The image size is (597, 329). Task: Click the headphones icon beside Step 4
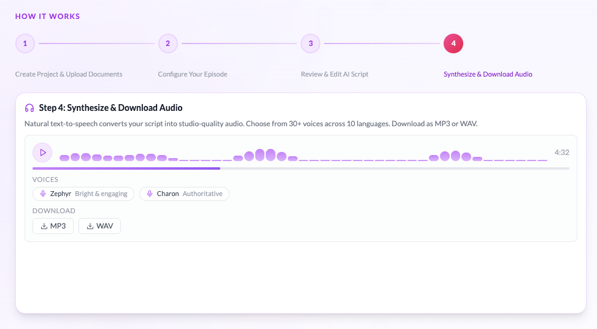(29, 108)
